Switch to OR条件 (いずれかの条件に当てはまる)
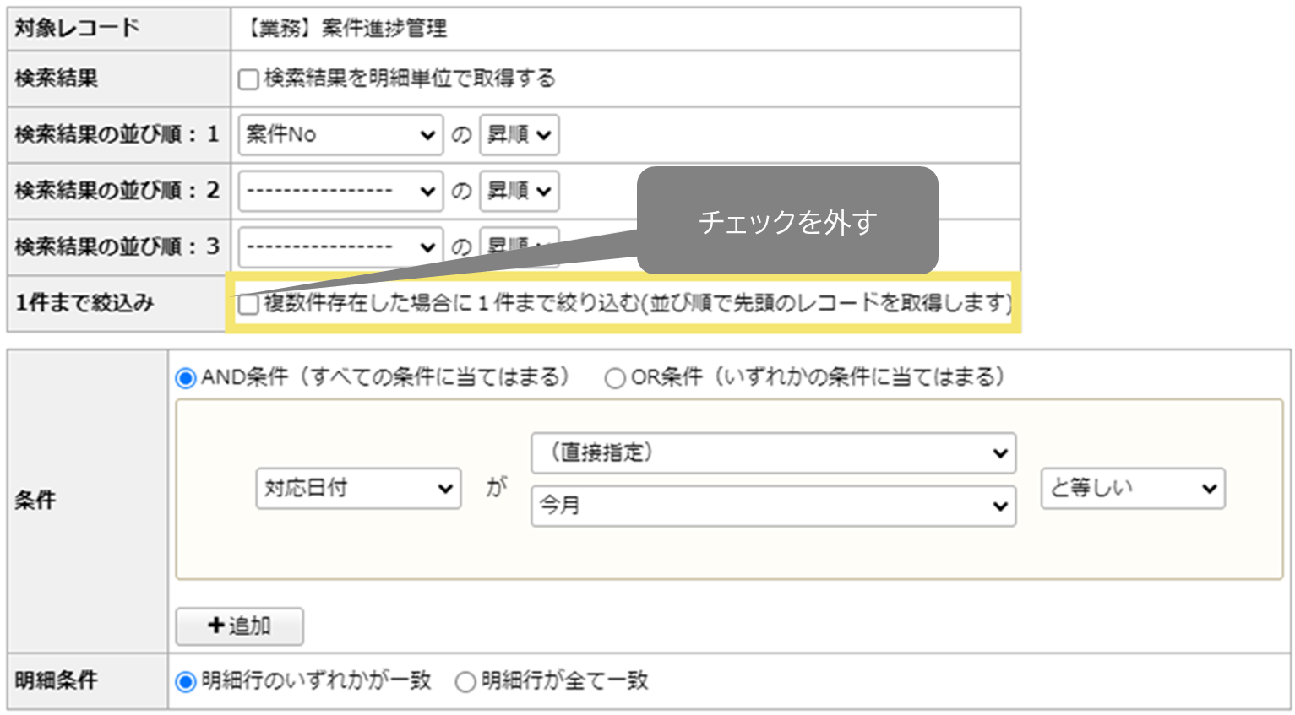 click(615, 378)
